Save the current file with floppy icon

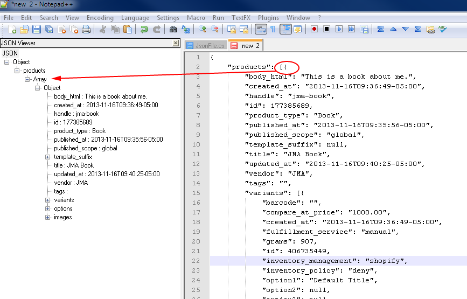(x=37, y=29)
